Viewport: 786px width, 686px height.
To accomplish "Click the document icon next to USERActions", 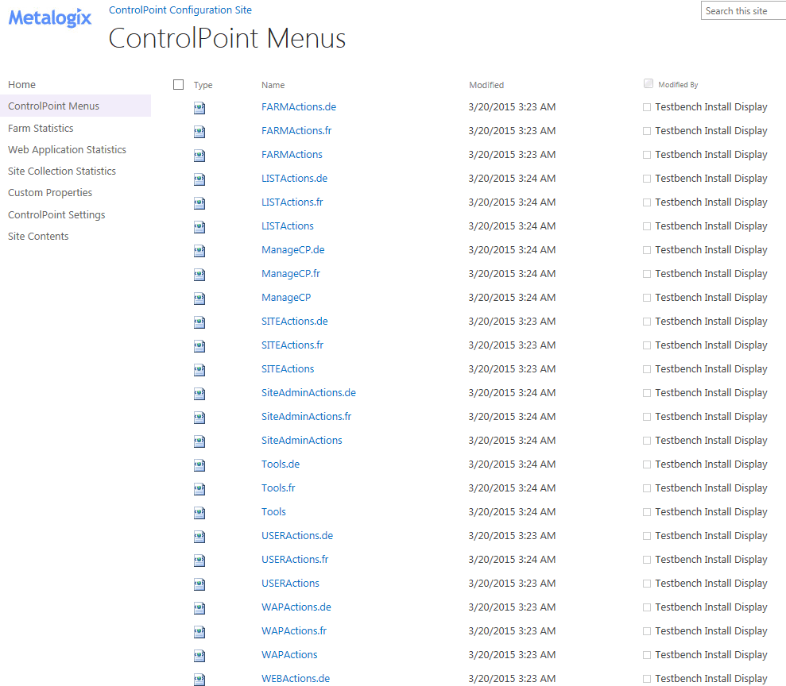I will pyautogui.click(x=199, y=584).
